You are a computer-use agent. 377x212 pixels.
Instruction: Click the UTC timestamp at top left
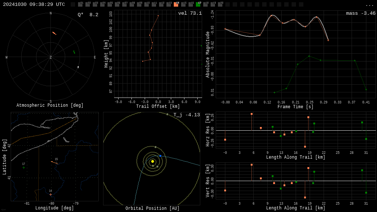click(x=34, y=4)
